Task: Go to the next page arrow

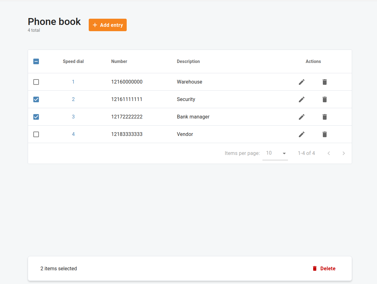Action: [344, 153]
